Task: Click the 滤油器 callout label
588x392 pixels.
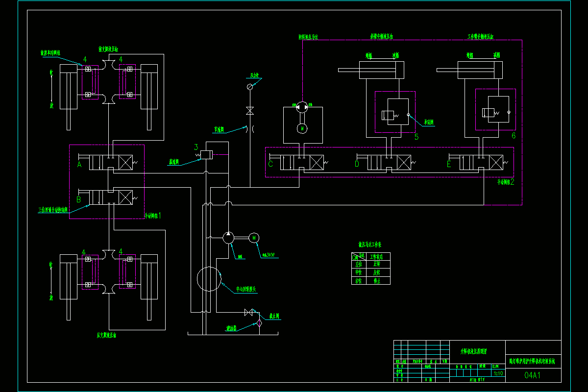Action: coord(232,328)
